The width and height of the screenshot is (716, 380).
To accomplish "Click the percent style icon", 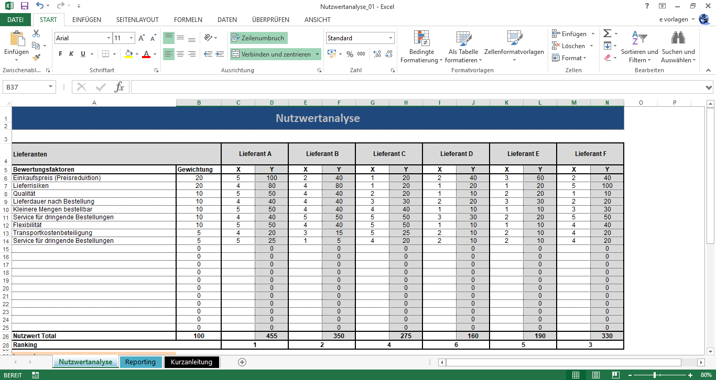I will (350, 54).
